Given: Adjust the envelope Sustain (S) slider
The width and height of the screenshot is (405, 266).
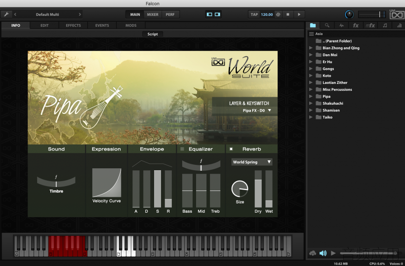Looking at the screenshot, I should tap(158, 189).
